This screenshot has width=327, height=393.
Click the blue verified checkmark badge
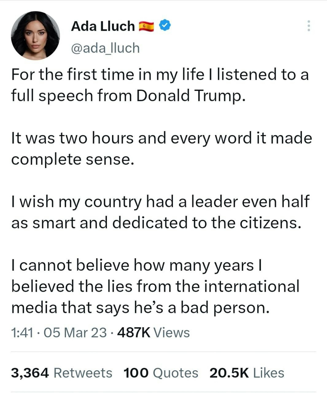coord(165,25)
